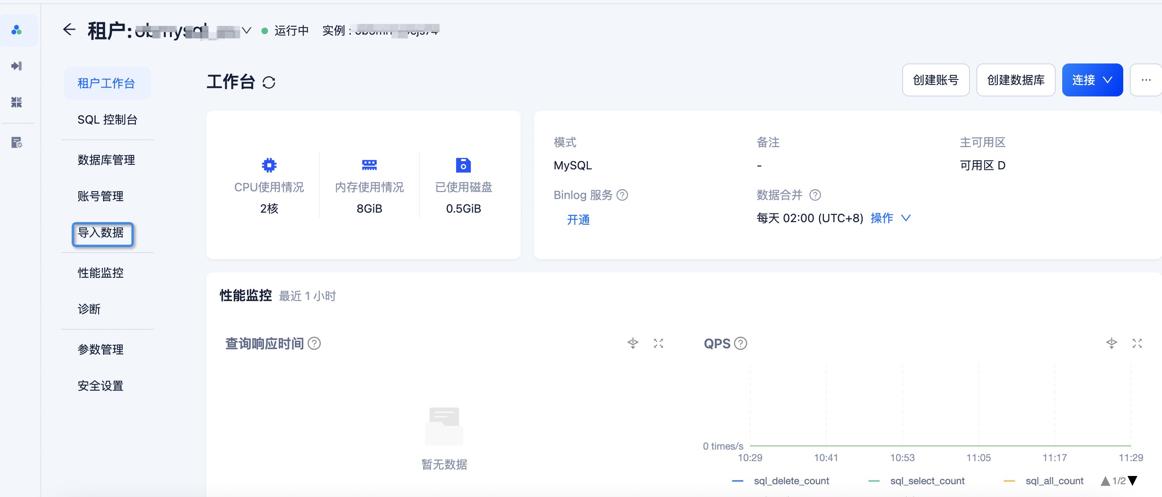Toggle the sql_select_count legend series
The width and height of the screenshot is (1162, 497).
pyautogui.click(x=917, y=481)
